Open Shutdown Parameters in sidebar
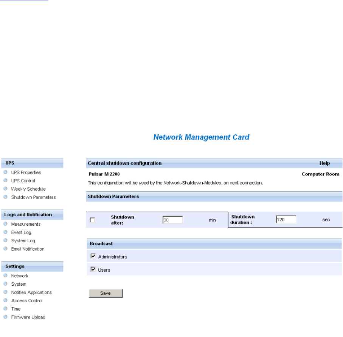 coord(34,197)
